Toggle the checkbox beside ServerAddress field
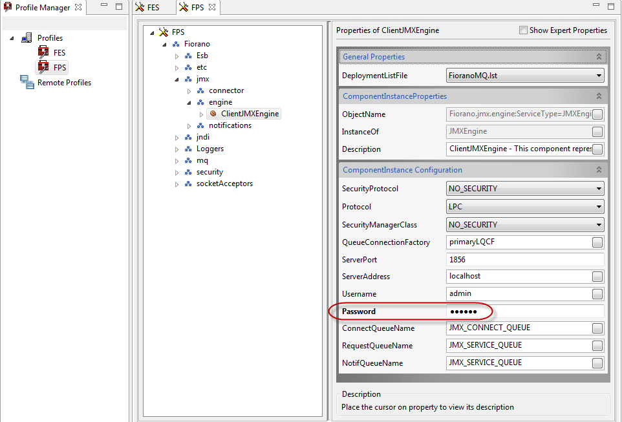The image size is (622, 422). tap(597, 277)
